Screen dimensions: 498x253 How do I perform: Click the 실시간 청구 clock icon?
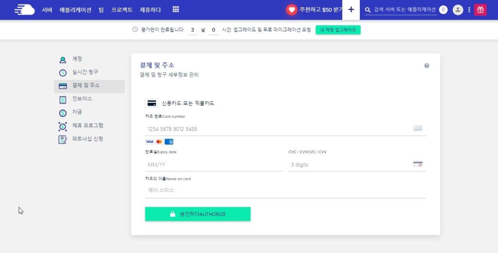coord(63,73)
